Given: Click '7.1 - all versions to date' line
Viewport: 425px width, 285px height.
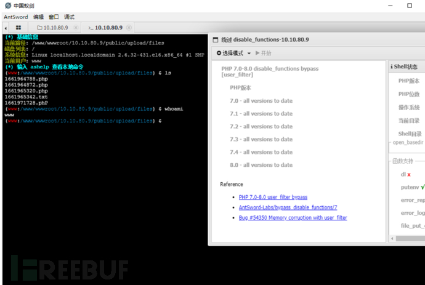Looking at the screenshot, I should 261,113.
